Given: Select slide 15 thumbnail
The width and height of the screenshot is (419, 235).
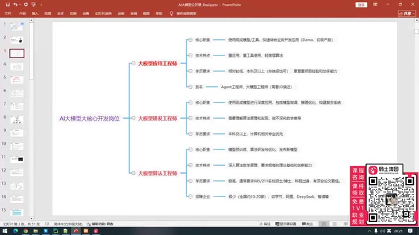Looking at the screenshot, I should [16, 212].
